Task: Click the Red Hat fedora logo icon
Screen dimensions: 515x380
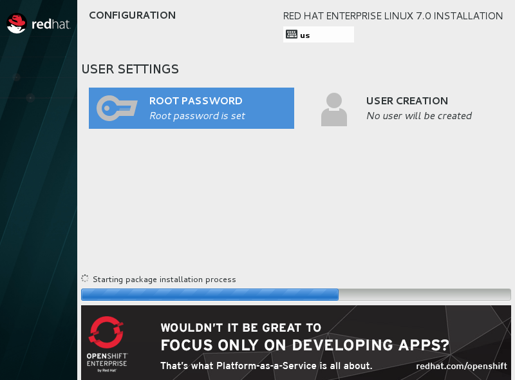Action: pos(17,24)
